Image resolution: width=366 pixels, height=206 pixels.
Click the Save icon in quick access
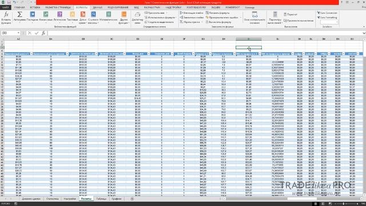click(9, 2)
